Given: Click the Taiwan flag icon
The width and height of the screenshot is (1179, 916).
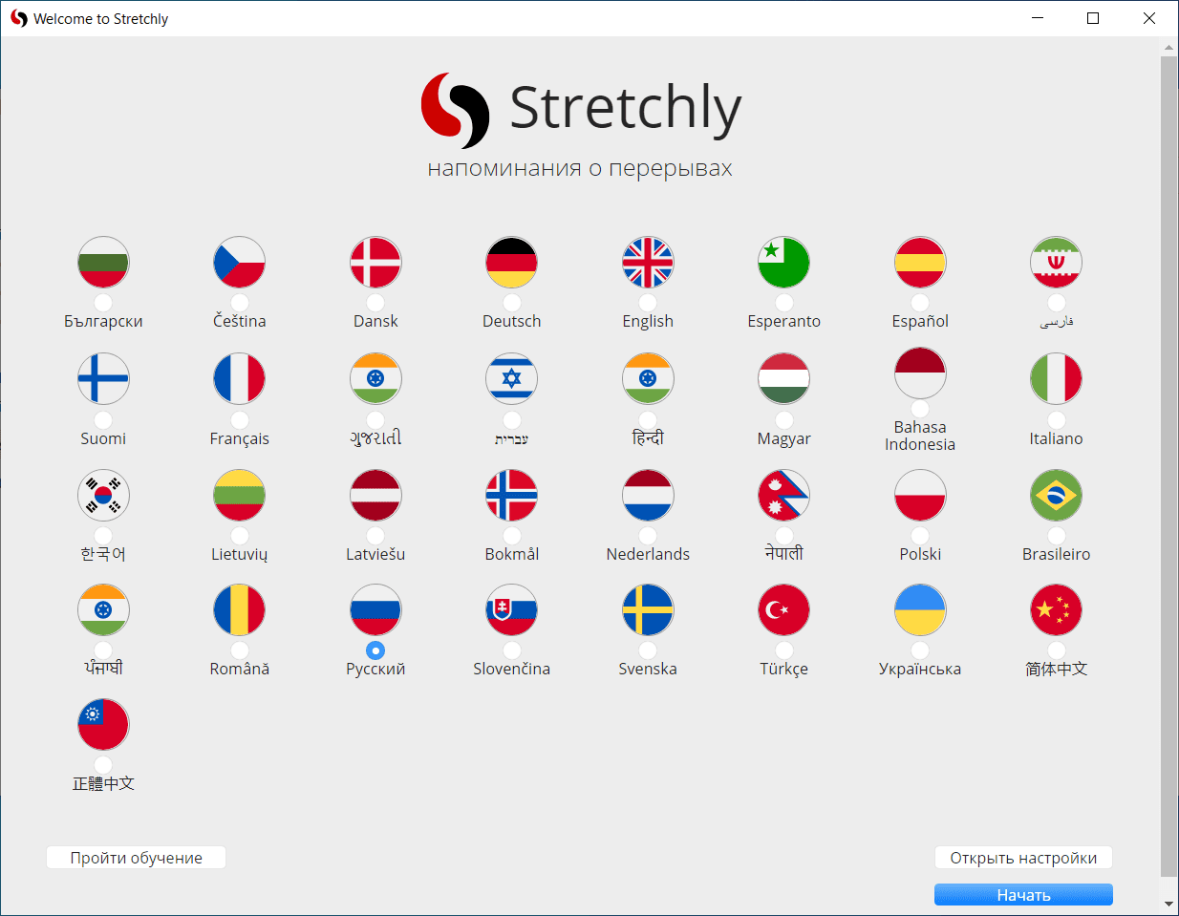Looking at the screenshot, I should (x=103, y=725).
